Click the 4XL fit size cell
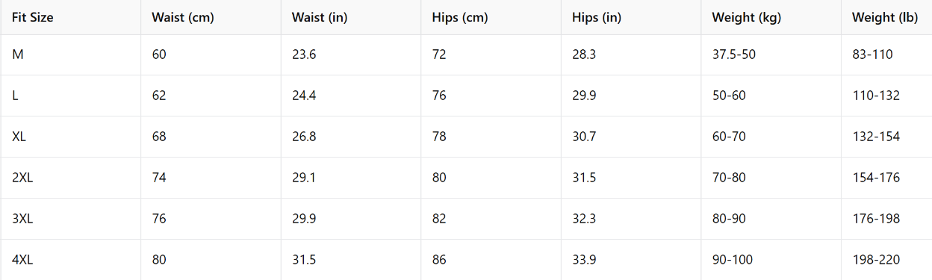Image resolution: width=932 pixels, height=280 pixels. (23, 260)
